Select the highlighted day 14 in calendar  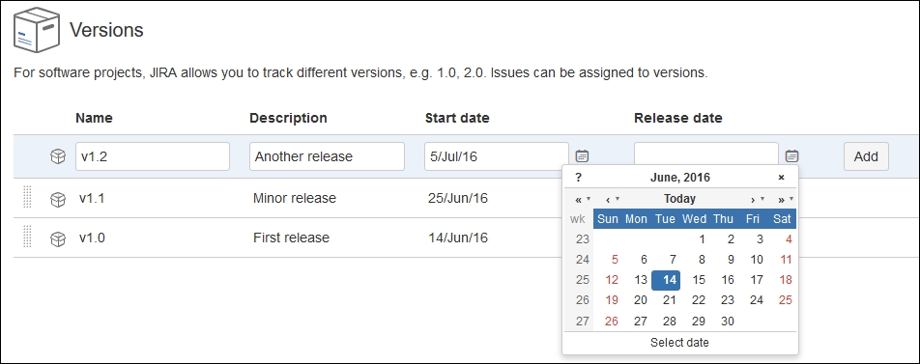[666, 280]
